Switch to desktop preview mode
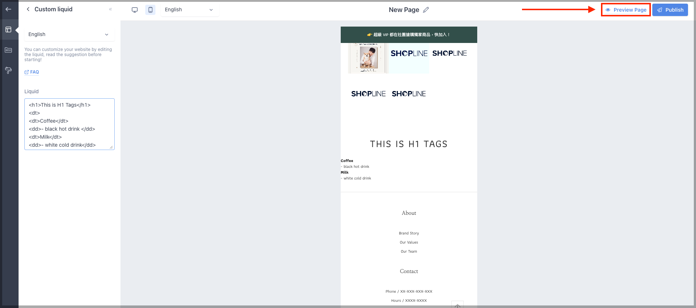 click(135, 10)
